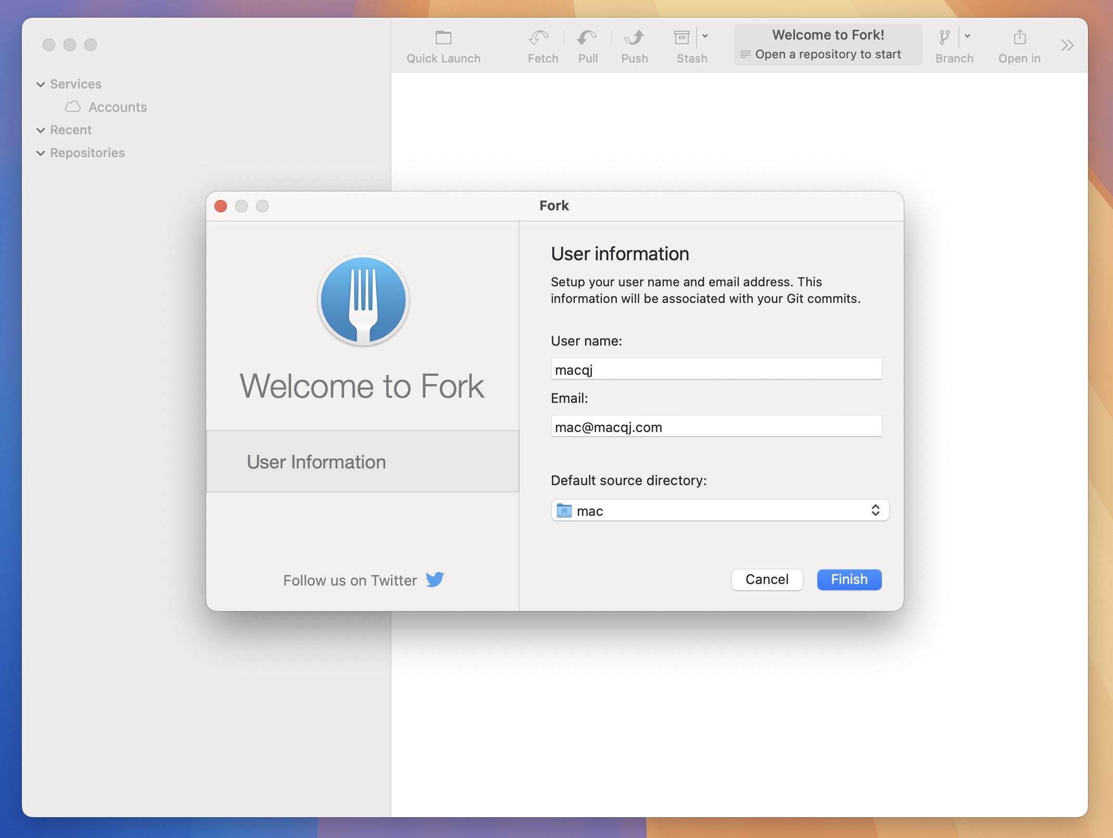The height and width of the screenshot is (838, 1113).
Task: Collapse the Repositories section
Action: pos(41,153)
